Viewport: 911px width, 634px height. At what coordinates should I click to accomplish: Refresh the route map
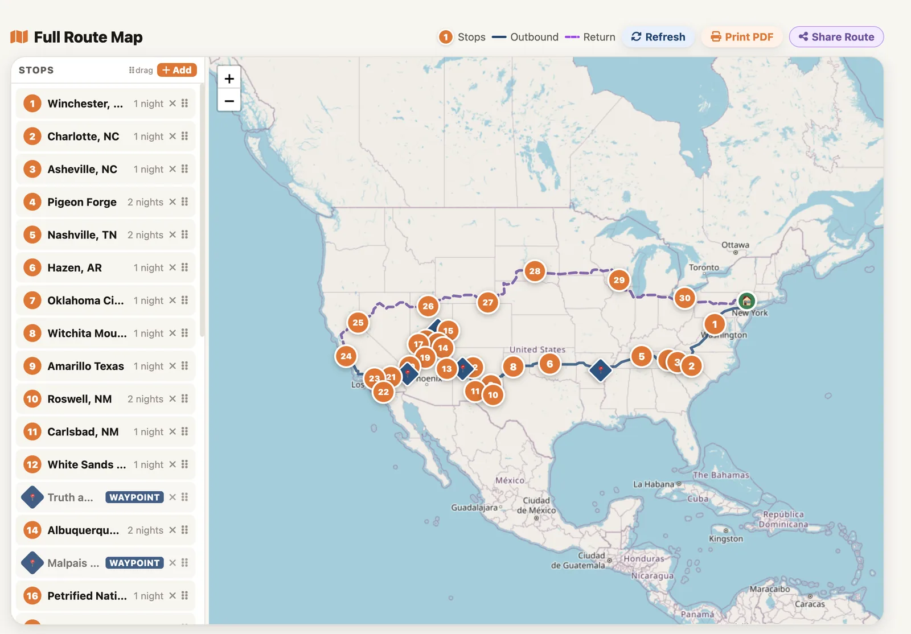(658, 37)
